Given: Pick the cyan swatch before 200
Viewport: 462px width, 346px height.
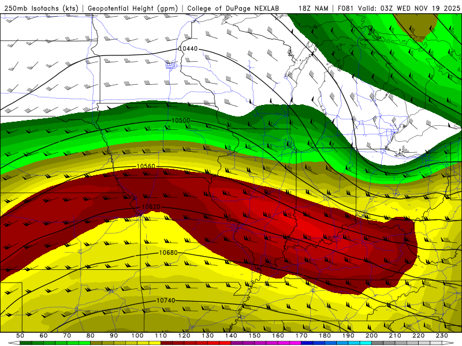Looking at the screenshot, I should pos(366,343).
